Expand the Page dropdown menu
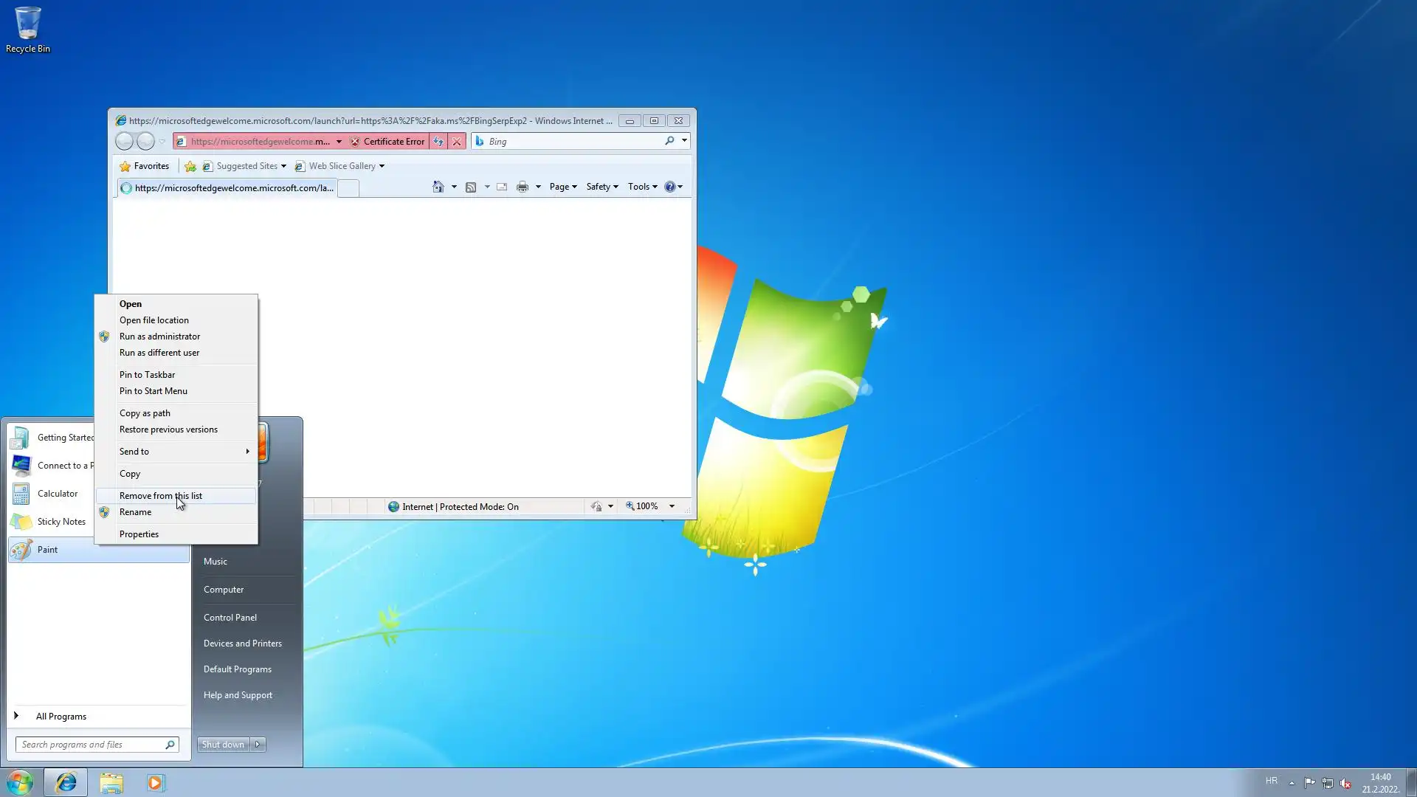Screen dimensions: 1417x797 [x=563, y=187]
